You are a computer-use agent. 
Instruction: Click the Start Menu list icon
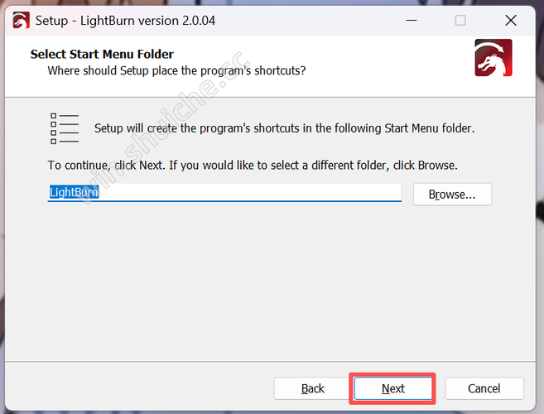(x=65, y=128)
